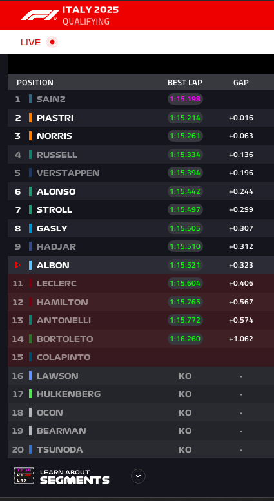This screenshot has height=501, width=274.
Task: Click the BEST LAP column header
Action: click(x=185, y=83)
